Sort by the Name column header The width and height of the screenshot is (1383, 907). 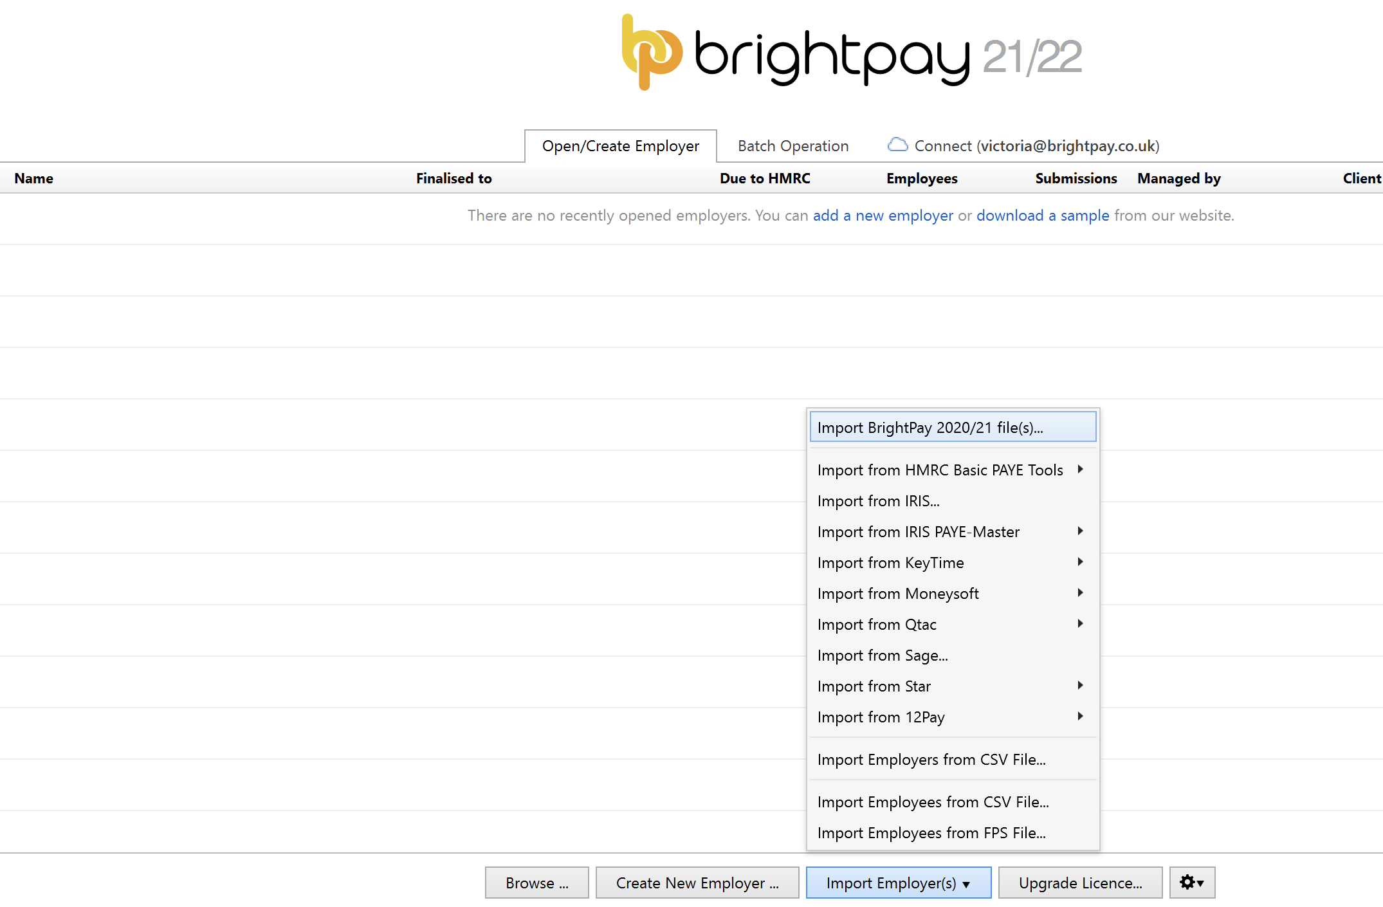[34, 178]
